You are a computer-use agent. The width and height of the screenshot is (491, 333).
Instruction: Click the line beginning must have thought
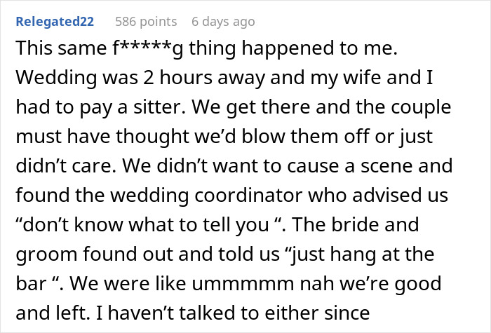pyautogui.click(x=224, y=137)
